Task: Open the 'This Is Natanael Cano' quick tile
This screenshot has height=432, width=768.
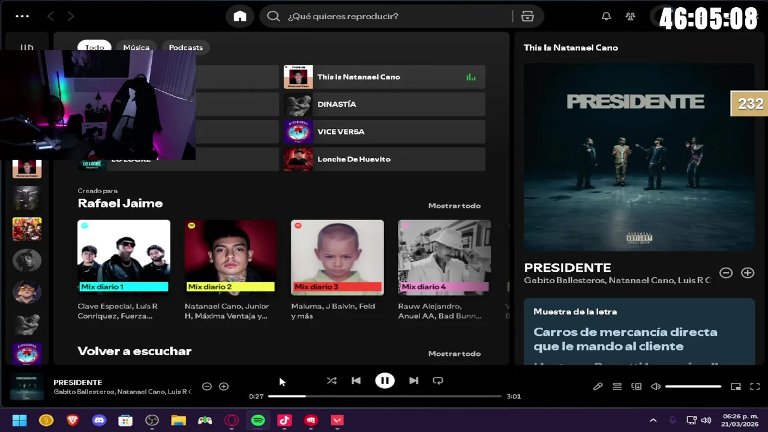Action: (x=384, y=77)
